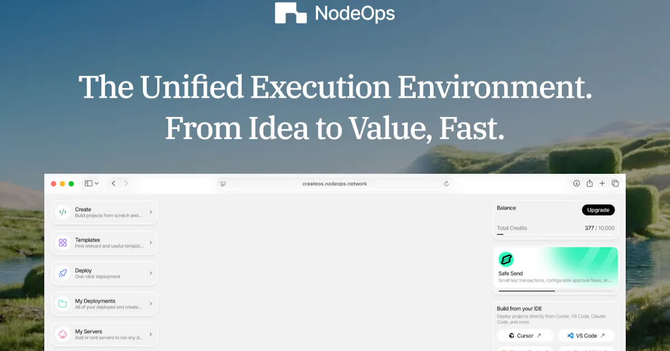This screenshot has height=351, width=670.
Task: Click the Deploy projects directly from Cursor text
Action: [551, 319]
